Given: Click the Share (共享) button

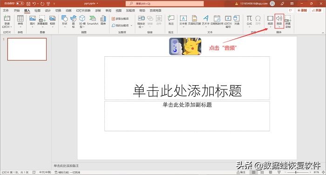Looking at the screenshot, I should (317, 10).
